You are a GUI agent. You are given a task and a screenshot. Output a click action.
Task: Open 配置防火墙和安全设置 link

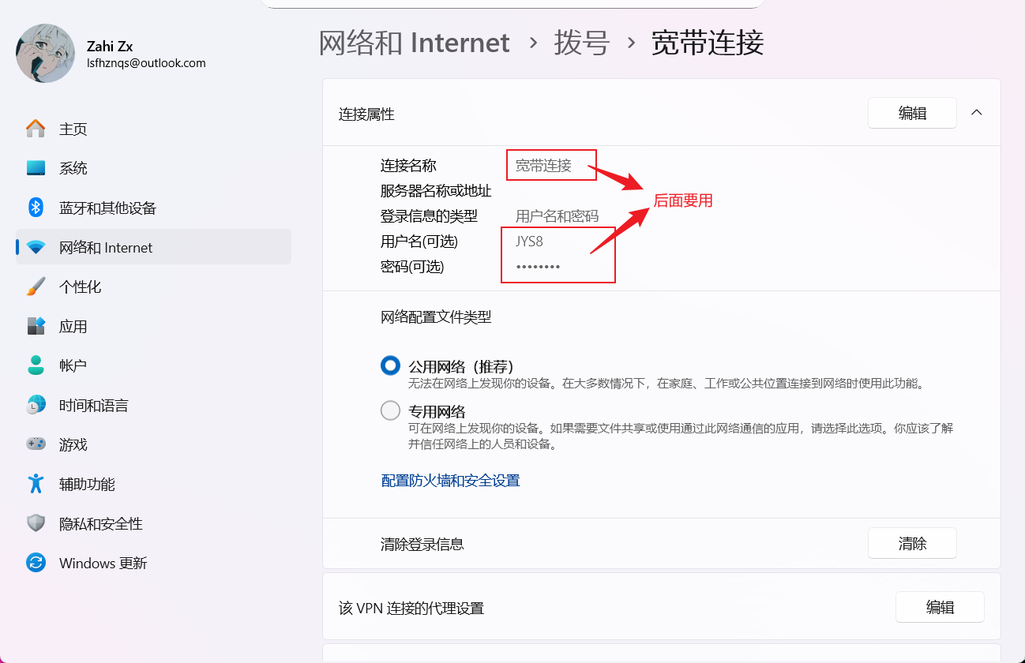(450, 480)
